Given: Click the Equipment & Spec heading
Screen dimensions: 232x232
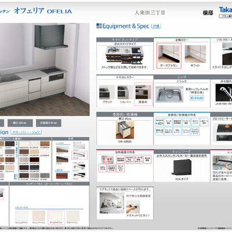Looking at the screenshot, I should [x=126, y=26].
